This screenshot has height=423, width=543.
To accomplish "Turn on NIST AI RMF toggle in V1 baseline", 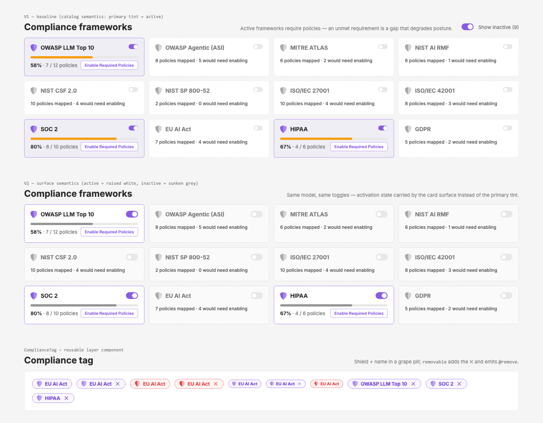I will pyautogui.click(x=508, y=47).
